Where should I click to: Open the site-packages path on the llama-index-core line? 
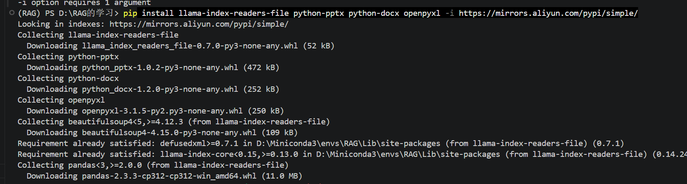coord(408,154)
